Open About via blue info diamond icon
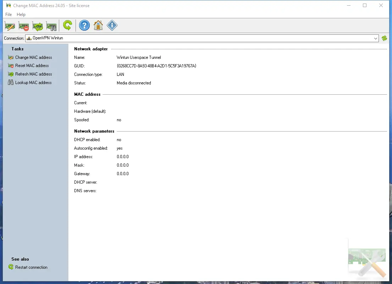This screenshot has height=284, width=392. tap(112, 26)
